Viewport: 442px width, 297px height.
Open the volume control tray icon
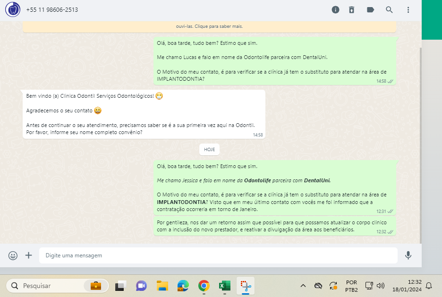[381, 286]
